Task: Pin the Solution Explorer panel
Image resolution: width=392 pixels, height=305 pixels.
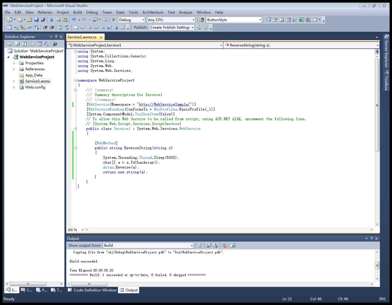Action: (x=56, y=37)
